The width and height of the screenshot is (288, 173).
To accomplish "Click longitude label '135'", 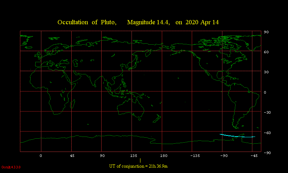I will point(134,156).
